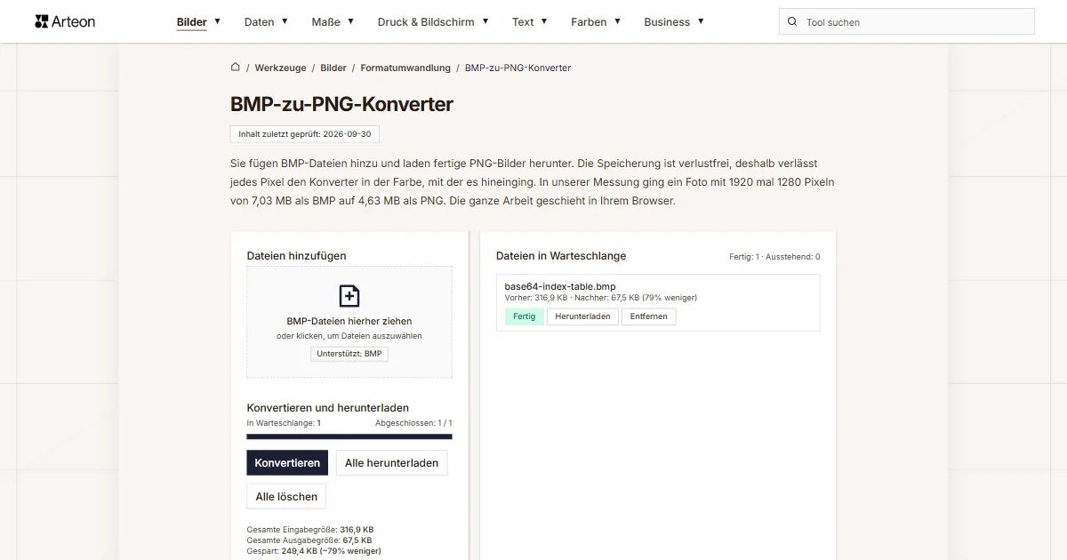The image size is (1067, 560).
Task: Go to Bilder breadcrumb link
Action: 333,68
